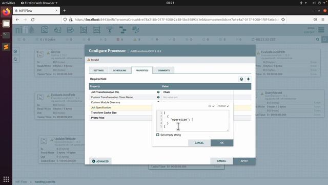The height and width of the screenshot is (185, 328).
Task: Add a Remote Process Group from toolbar
Action: 96,30
